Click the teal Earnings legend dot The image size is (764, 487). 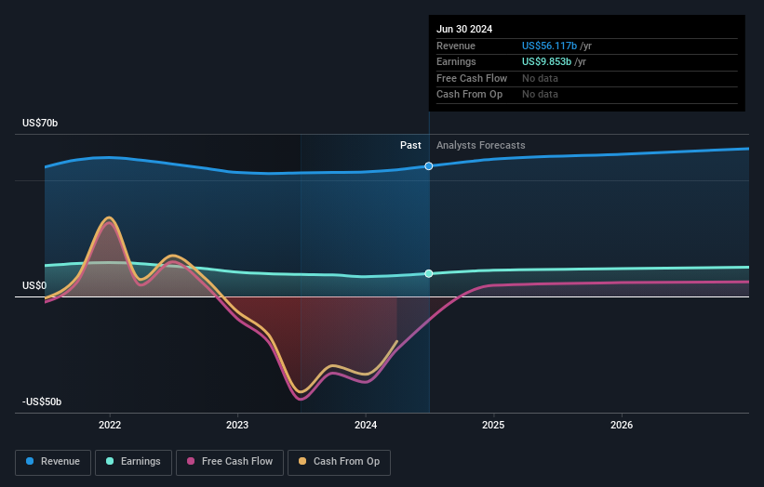110,461
